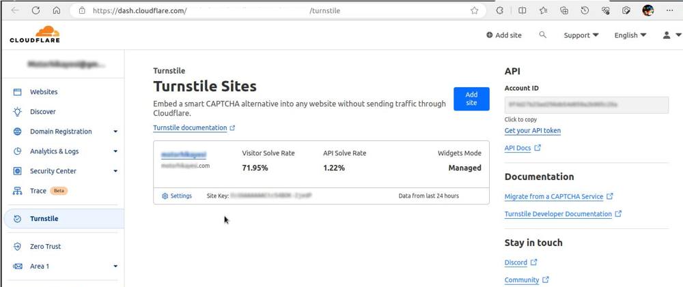Open the Turnstile documentation link
The width and height of the screenshot is (683, 287).
(x=190, y=128)
